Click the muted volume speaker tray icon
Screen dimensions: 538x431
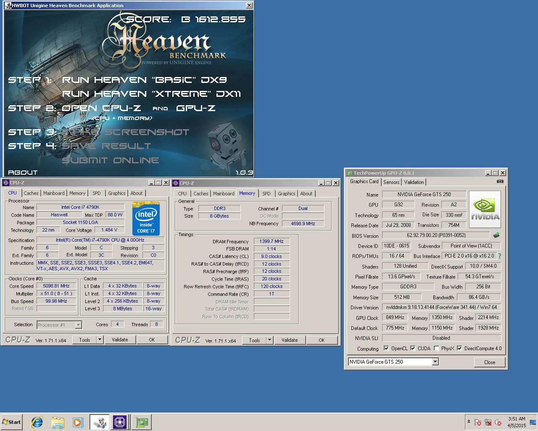[498, 422]
